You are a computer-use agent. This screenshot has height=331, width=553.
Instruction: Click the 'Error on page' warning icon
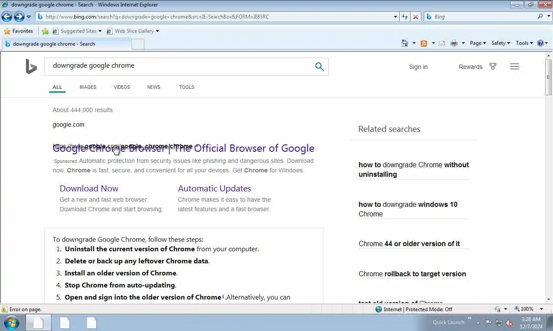point(4,309)
